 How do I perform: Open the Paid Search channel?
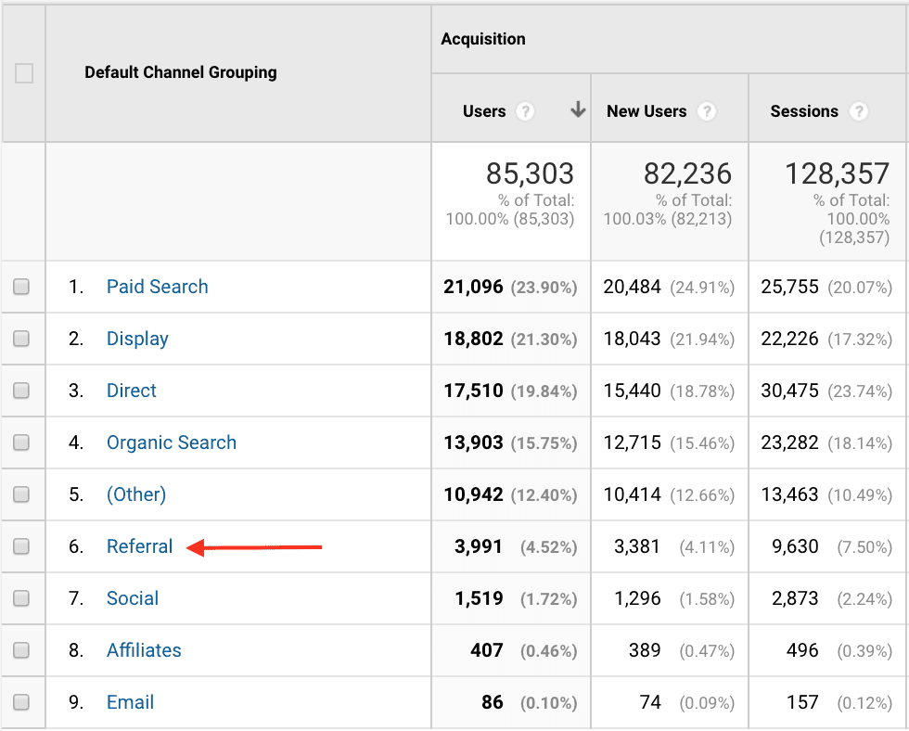click(157, 287)
